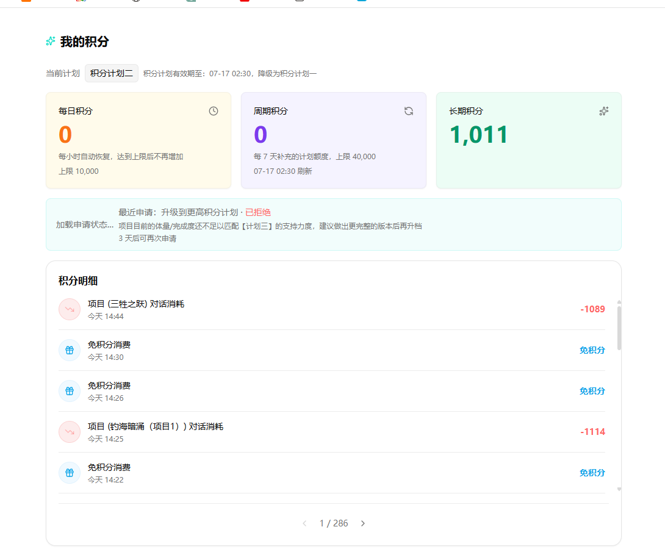Click the 长期积分 card title
This screenshot has height=549, width=665.
pos(466,111)
